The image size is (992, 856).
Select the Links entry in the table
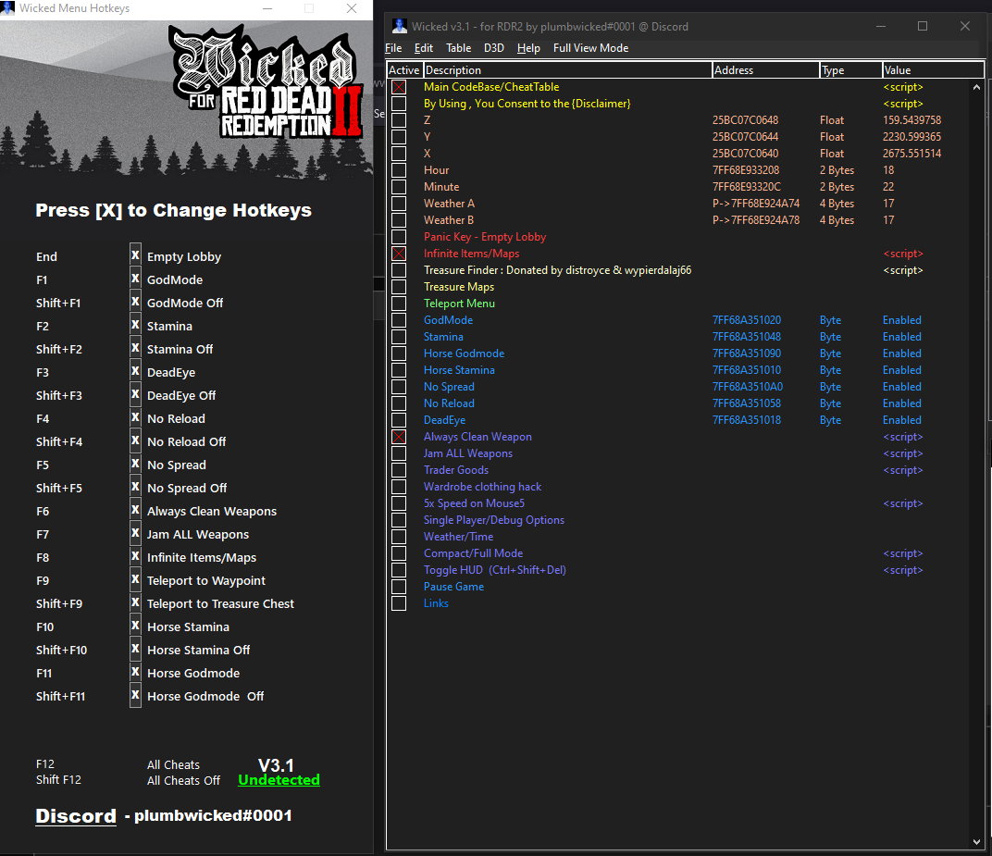click(x=436, y=603)
